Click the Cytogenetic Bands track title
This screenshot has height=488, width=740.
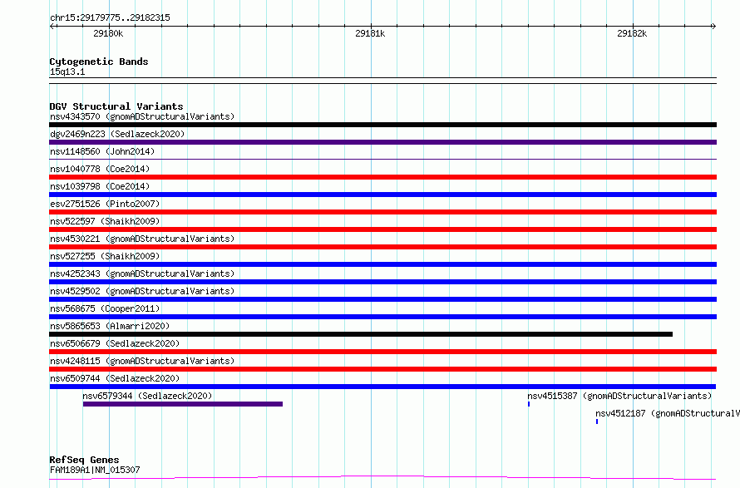[x=99, y=62]
